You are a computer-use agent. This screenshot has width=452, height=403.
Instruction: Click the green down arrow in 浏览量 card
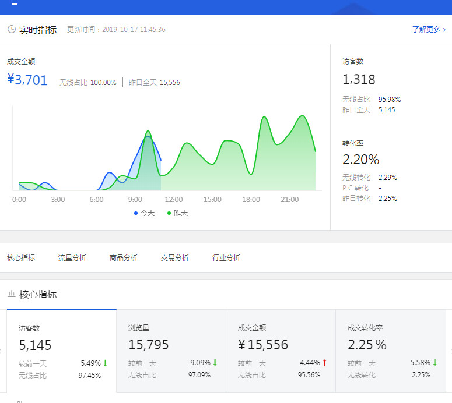coord(215,363)
